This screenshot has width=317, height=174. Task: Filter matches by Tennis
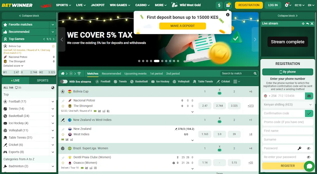click(x=120, y=82)
